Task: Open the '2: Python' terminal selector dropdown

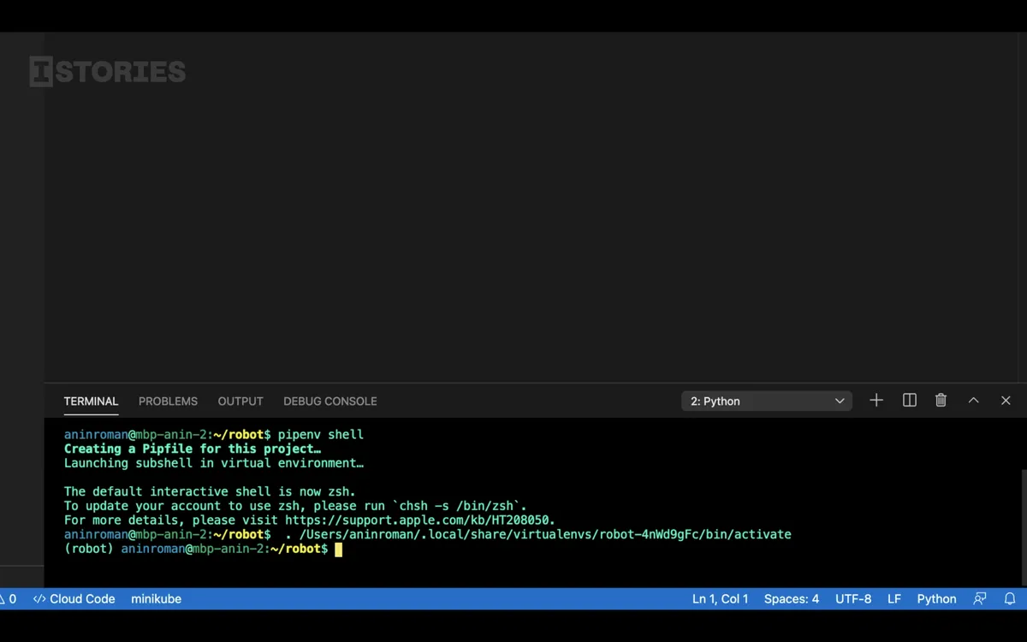Action: coord(766,401)
